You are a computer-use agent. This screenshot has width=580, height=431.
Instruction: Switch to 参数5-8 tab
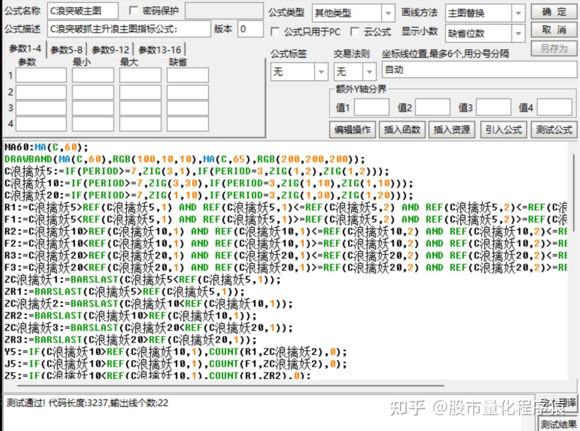tap(66, 50)
